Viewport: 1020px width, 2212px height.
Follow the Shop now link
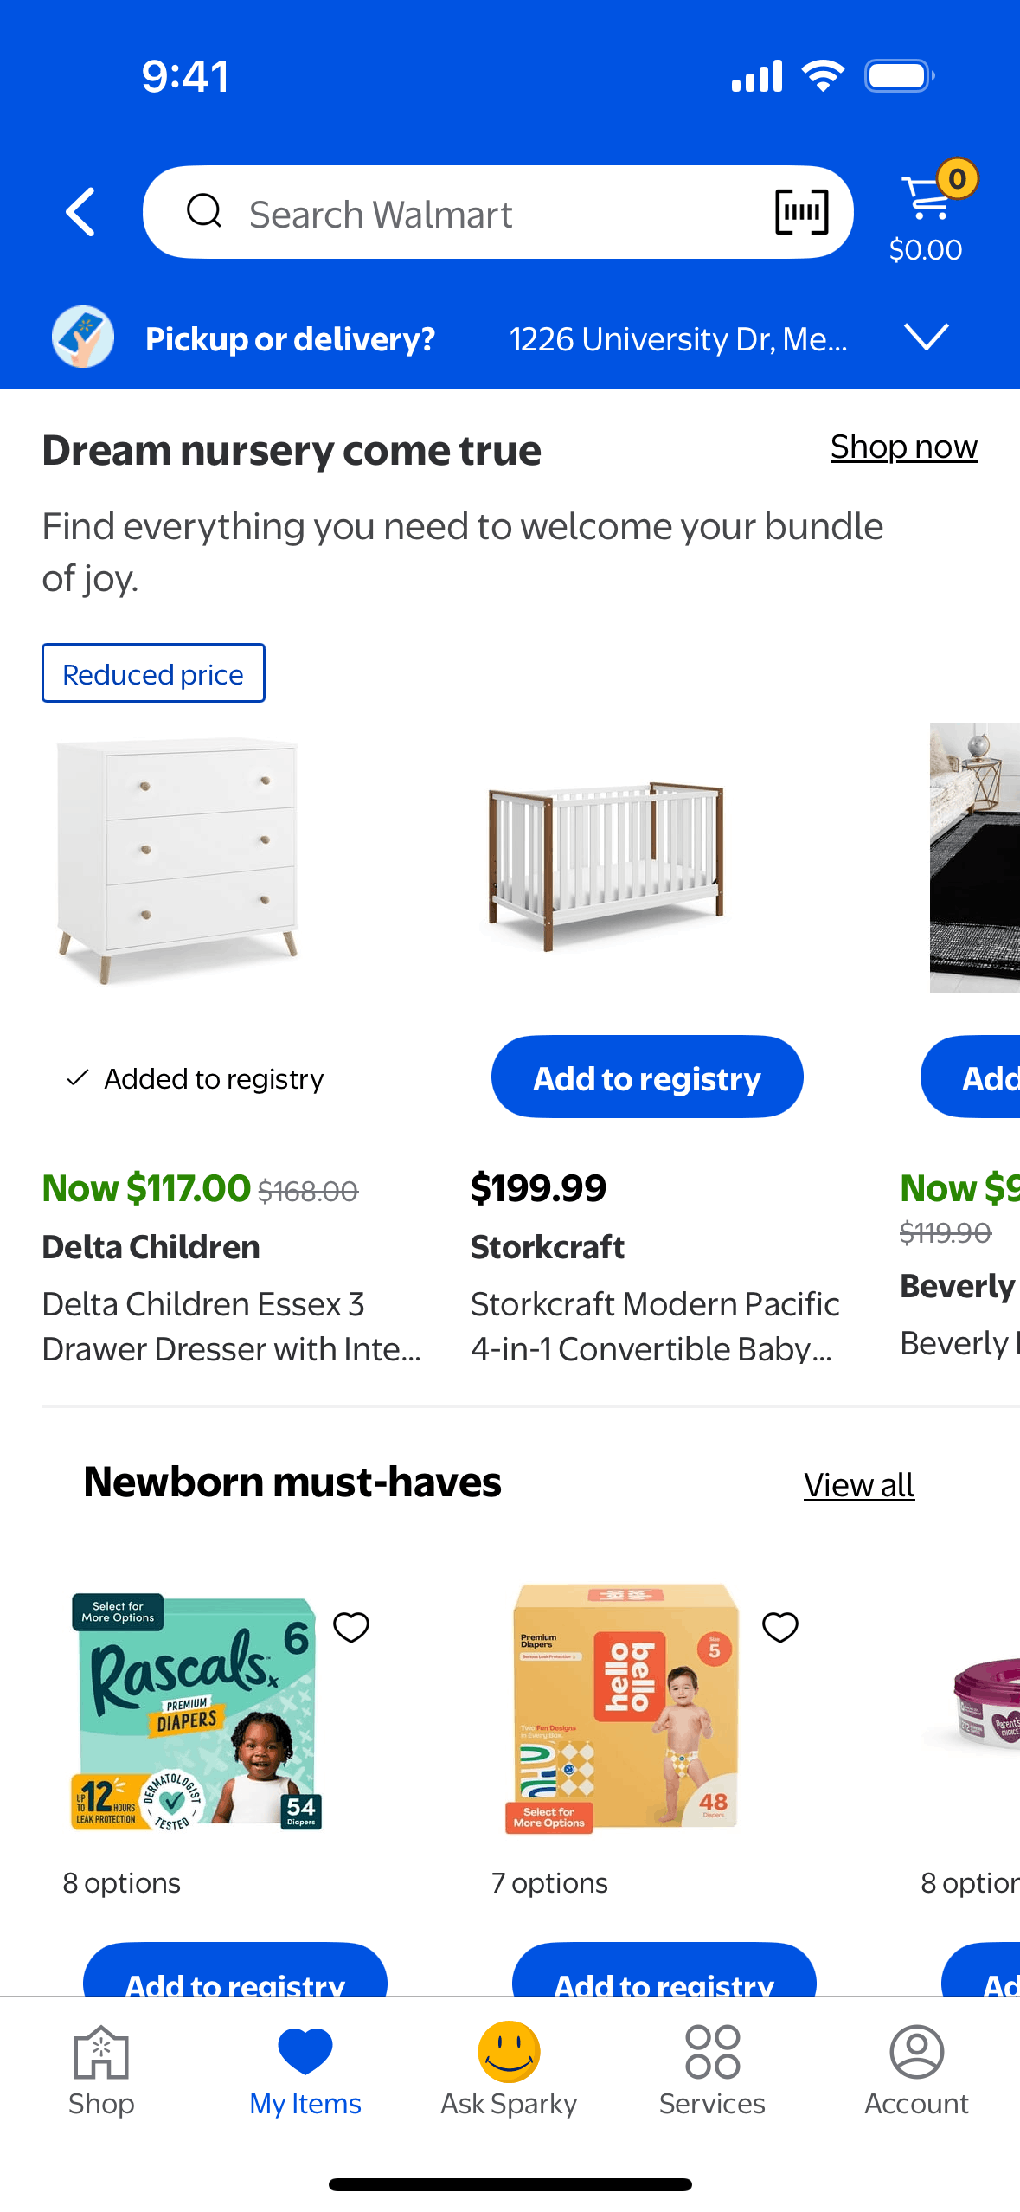[x=903, y=447]
